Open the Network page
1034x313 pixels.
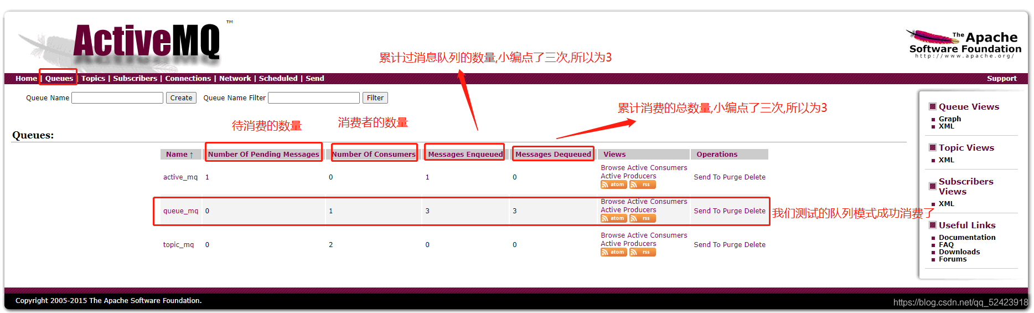point(235,79)
